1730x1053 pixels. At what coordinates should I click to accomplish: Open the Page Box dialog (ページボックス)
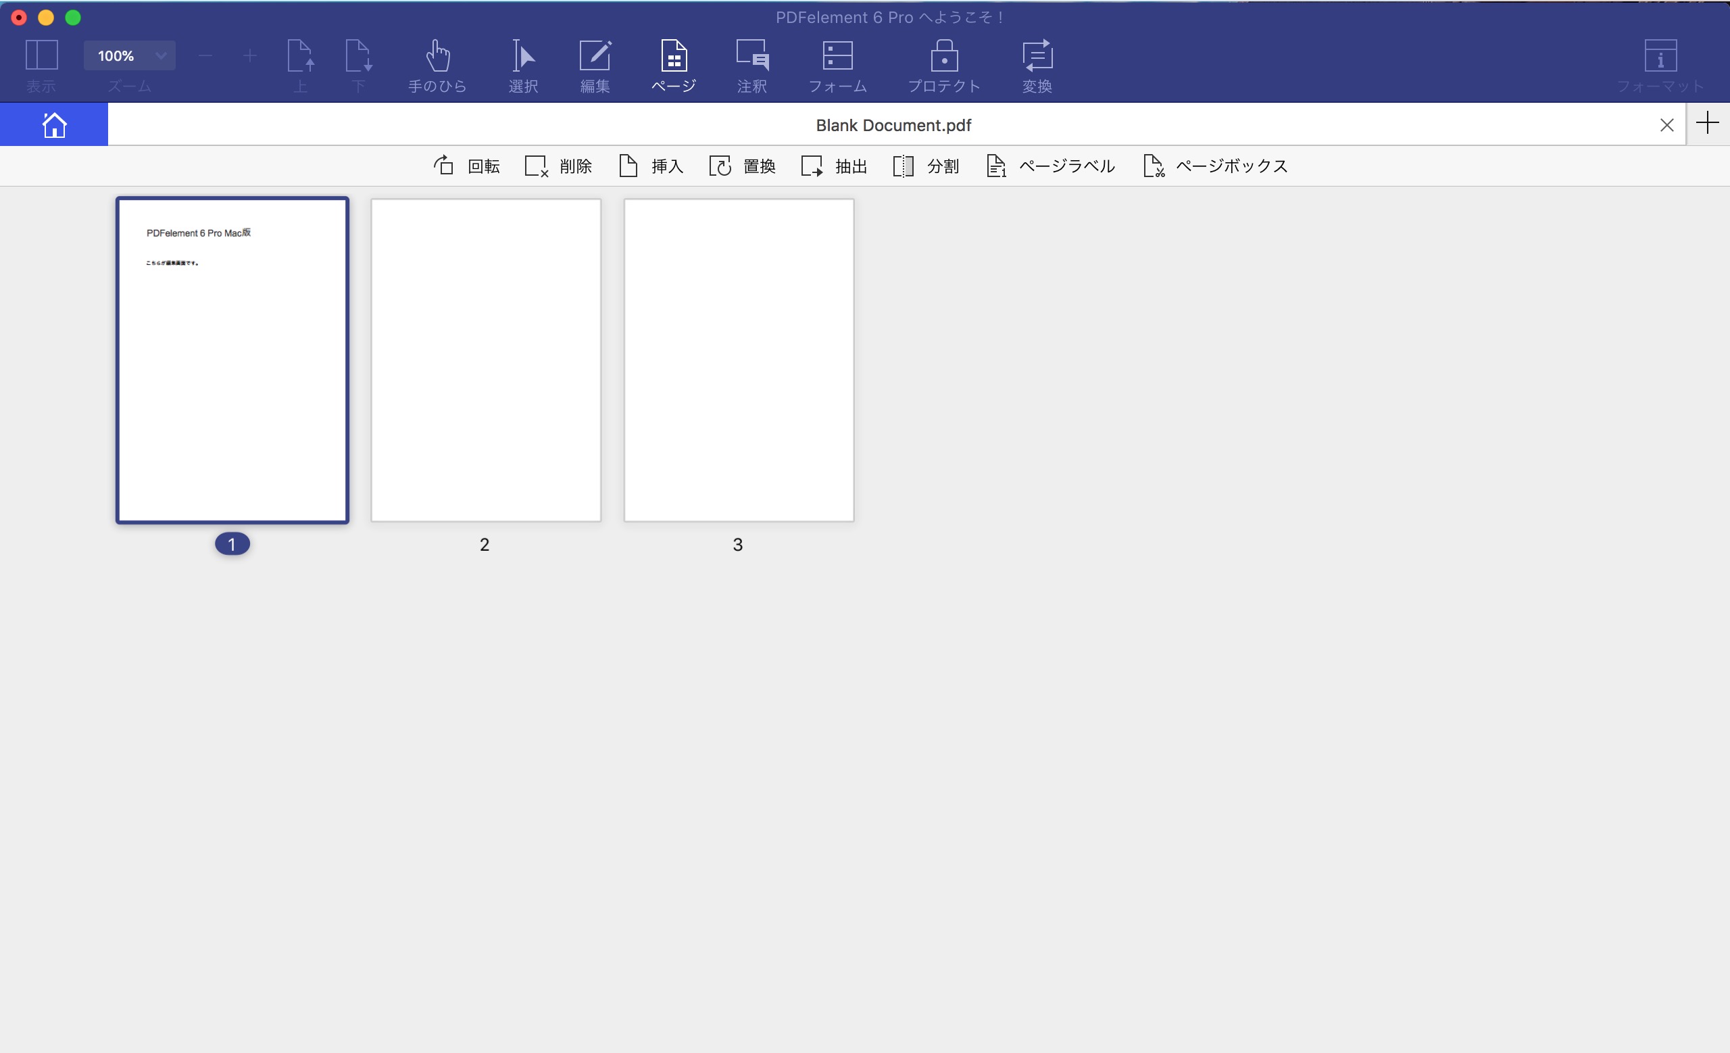[x=1214, y=166]
